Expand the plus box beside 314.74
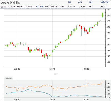 pos(2,7)
